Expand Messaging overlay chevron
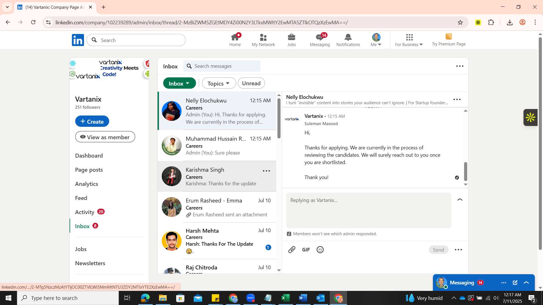The width and height of the screenshot is (543, 305). (x=526, y=283)
